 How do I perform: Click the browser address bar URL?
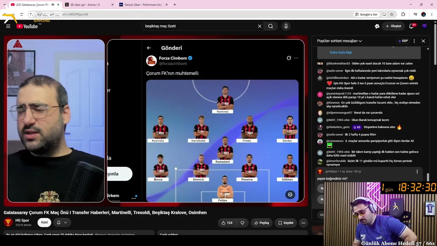pos(61,14)
